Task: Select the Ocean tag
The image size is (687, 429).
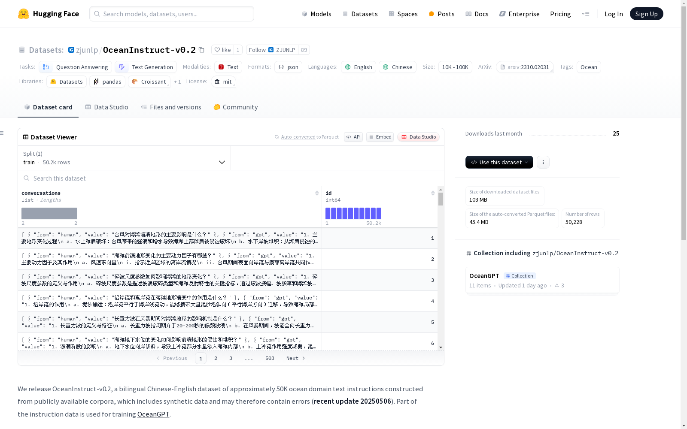Action: pyautogui.click(x=589, y=67)
